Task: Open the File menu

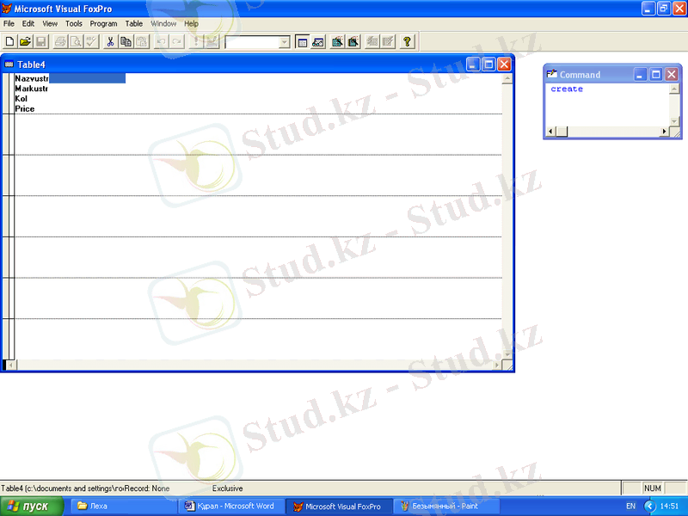Action: (x=9, y=24)
